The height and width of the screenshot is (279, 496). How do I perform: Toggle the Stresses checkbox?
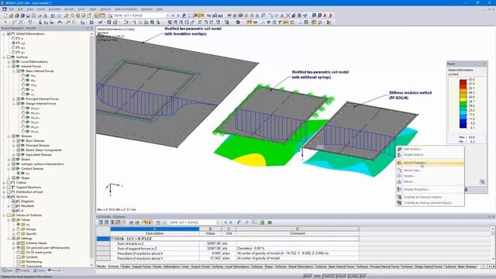click(14, 136)
